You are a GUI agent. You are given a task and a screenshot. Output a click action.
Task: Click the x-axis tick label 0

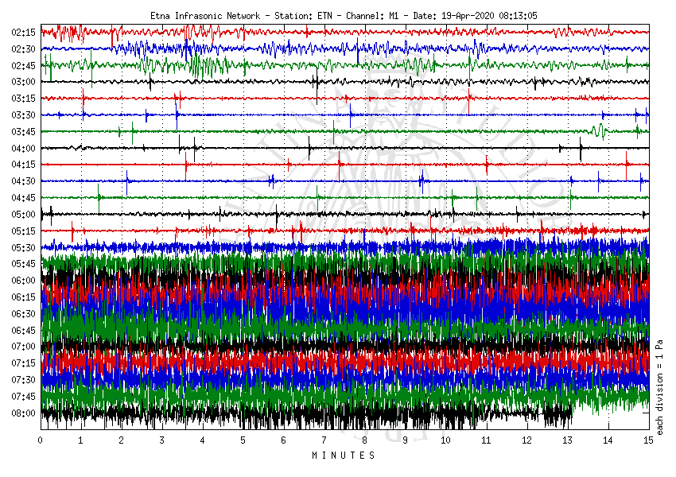[x=41, y=440]
